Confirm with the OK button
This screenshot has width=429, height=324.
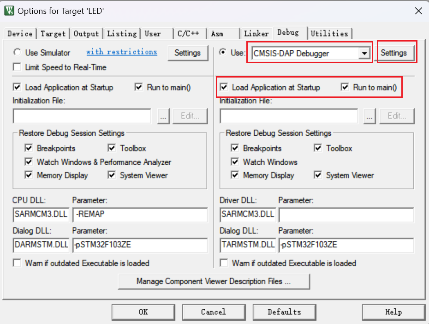[x=143, y=312]
